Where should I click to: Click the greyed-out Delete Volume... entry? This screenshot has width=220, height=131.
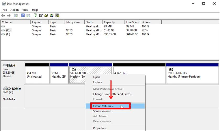115,122
